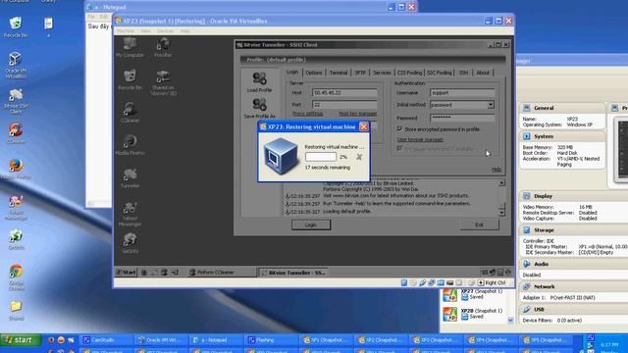
Task: Open the About tab in Tunnelier
Action: click(483, 73)
